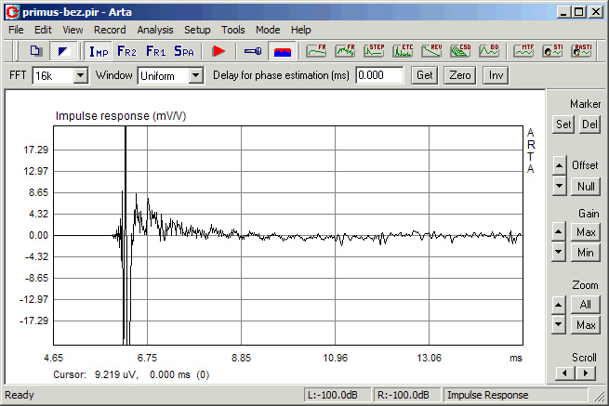
Task: Toggle Spa spectrum analyzer mode
Action: pos(184,51)
